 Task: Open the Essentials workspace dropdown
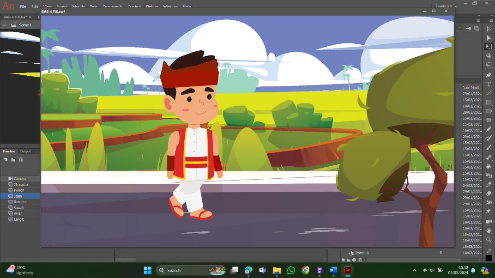(x=446, y=6)
